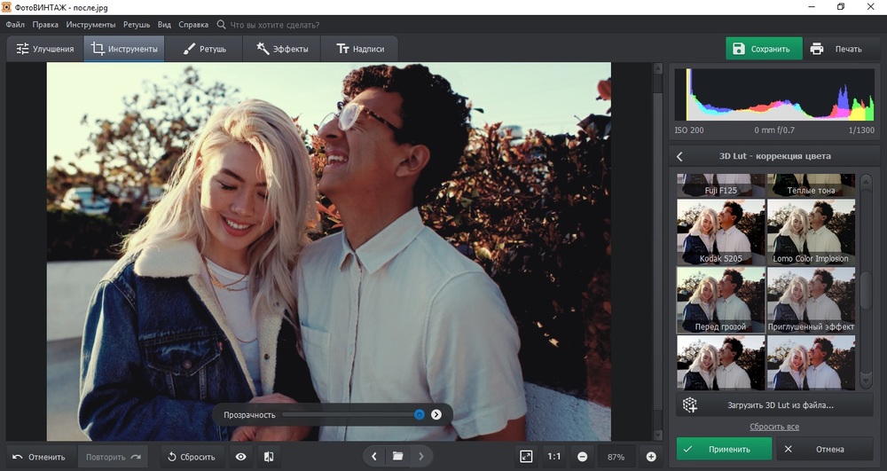Click the Отмена button
This screenshot has height=471, width=887.
click(825, 449)
